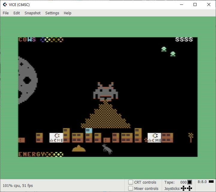216x192 pixels.
Task: Open the Help menu
Action: [x=67, y=13]
